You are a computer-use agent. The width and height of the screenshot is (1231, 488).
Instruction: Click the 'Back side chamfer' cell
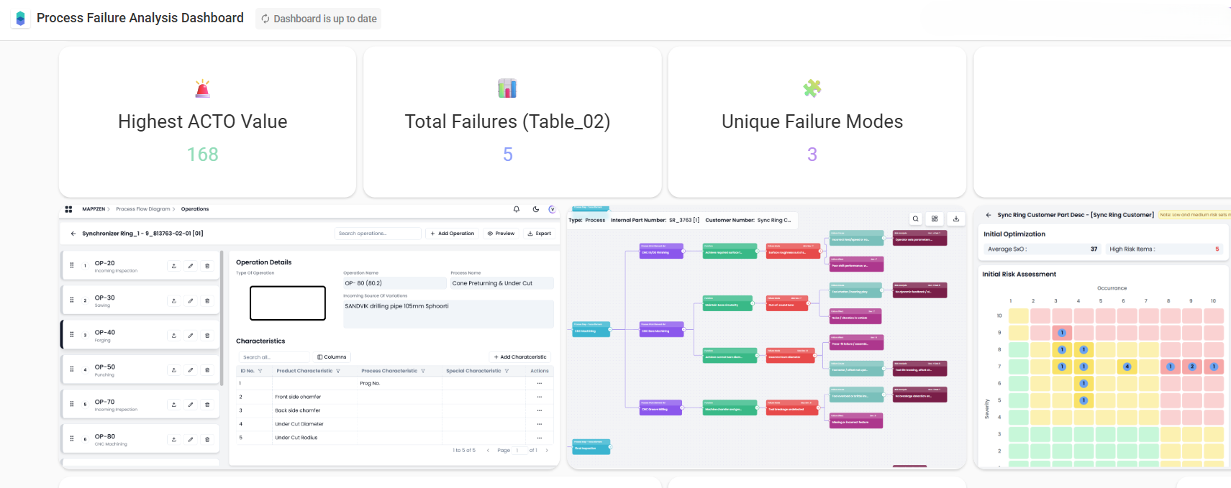click(x=298, y=410)
